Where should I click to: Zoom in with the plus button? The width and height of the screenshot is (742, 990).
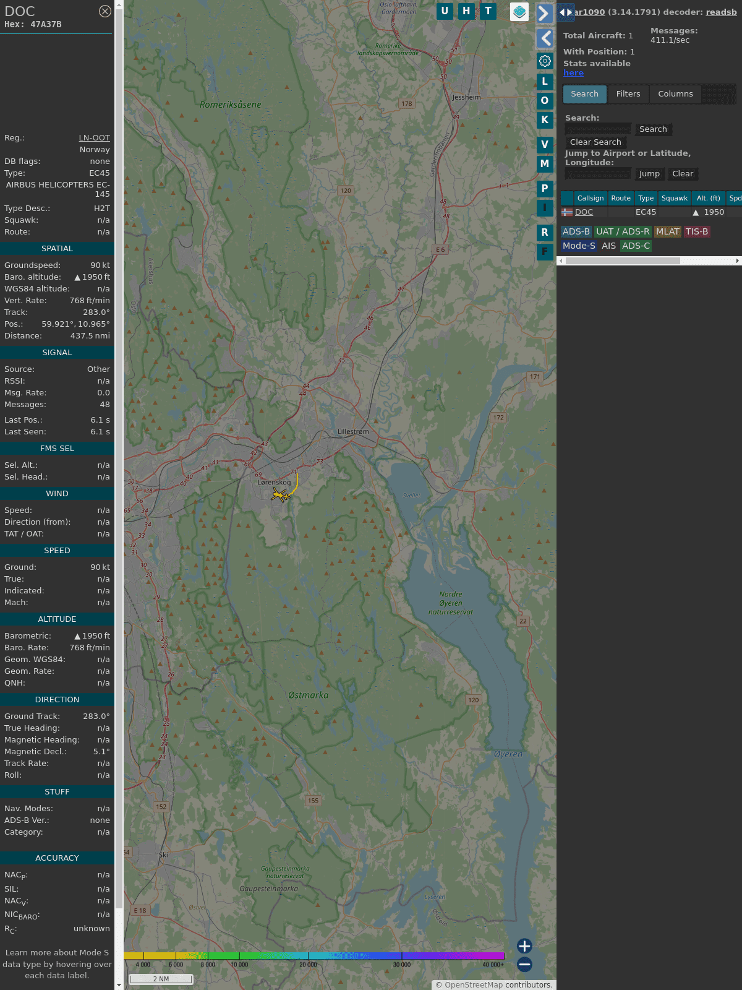[524, 946]
